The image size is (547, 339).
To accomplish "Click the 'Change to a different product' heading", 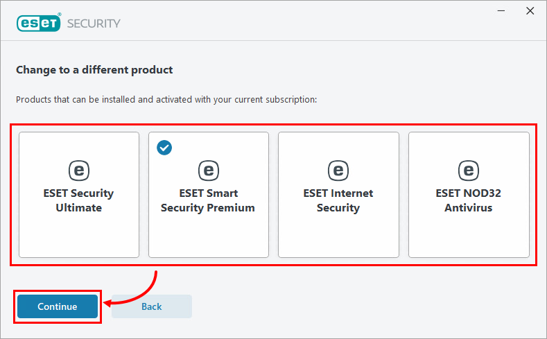I will coord(94,70).
